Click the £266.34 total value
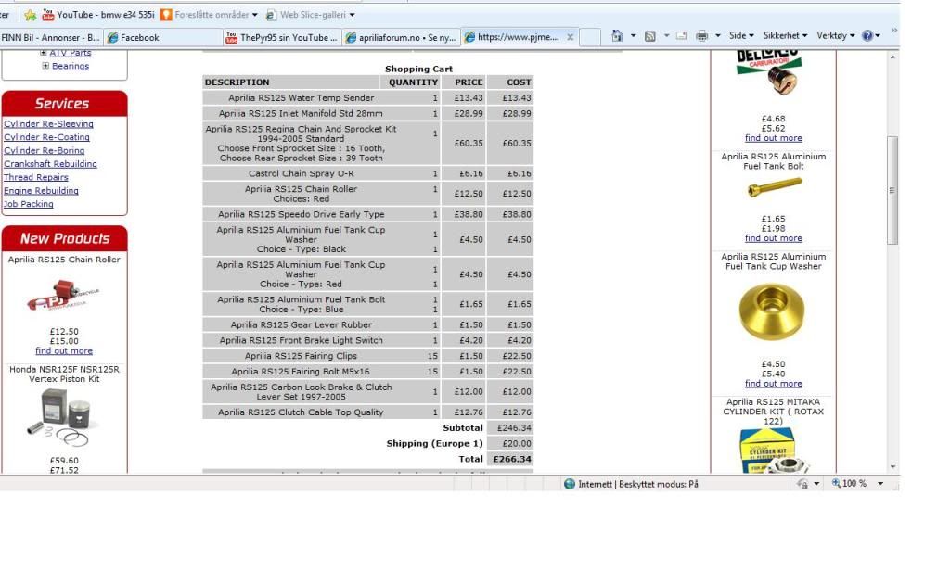 (x=512, y=459)
